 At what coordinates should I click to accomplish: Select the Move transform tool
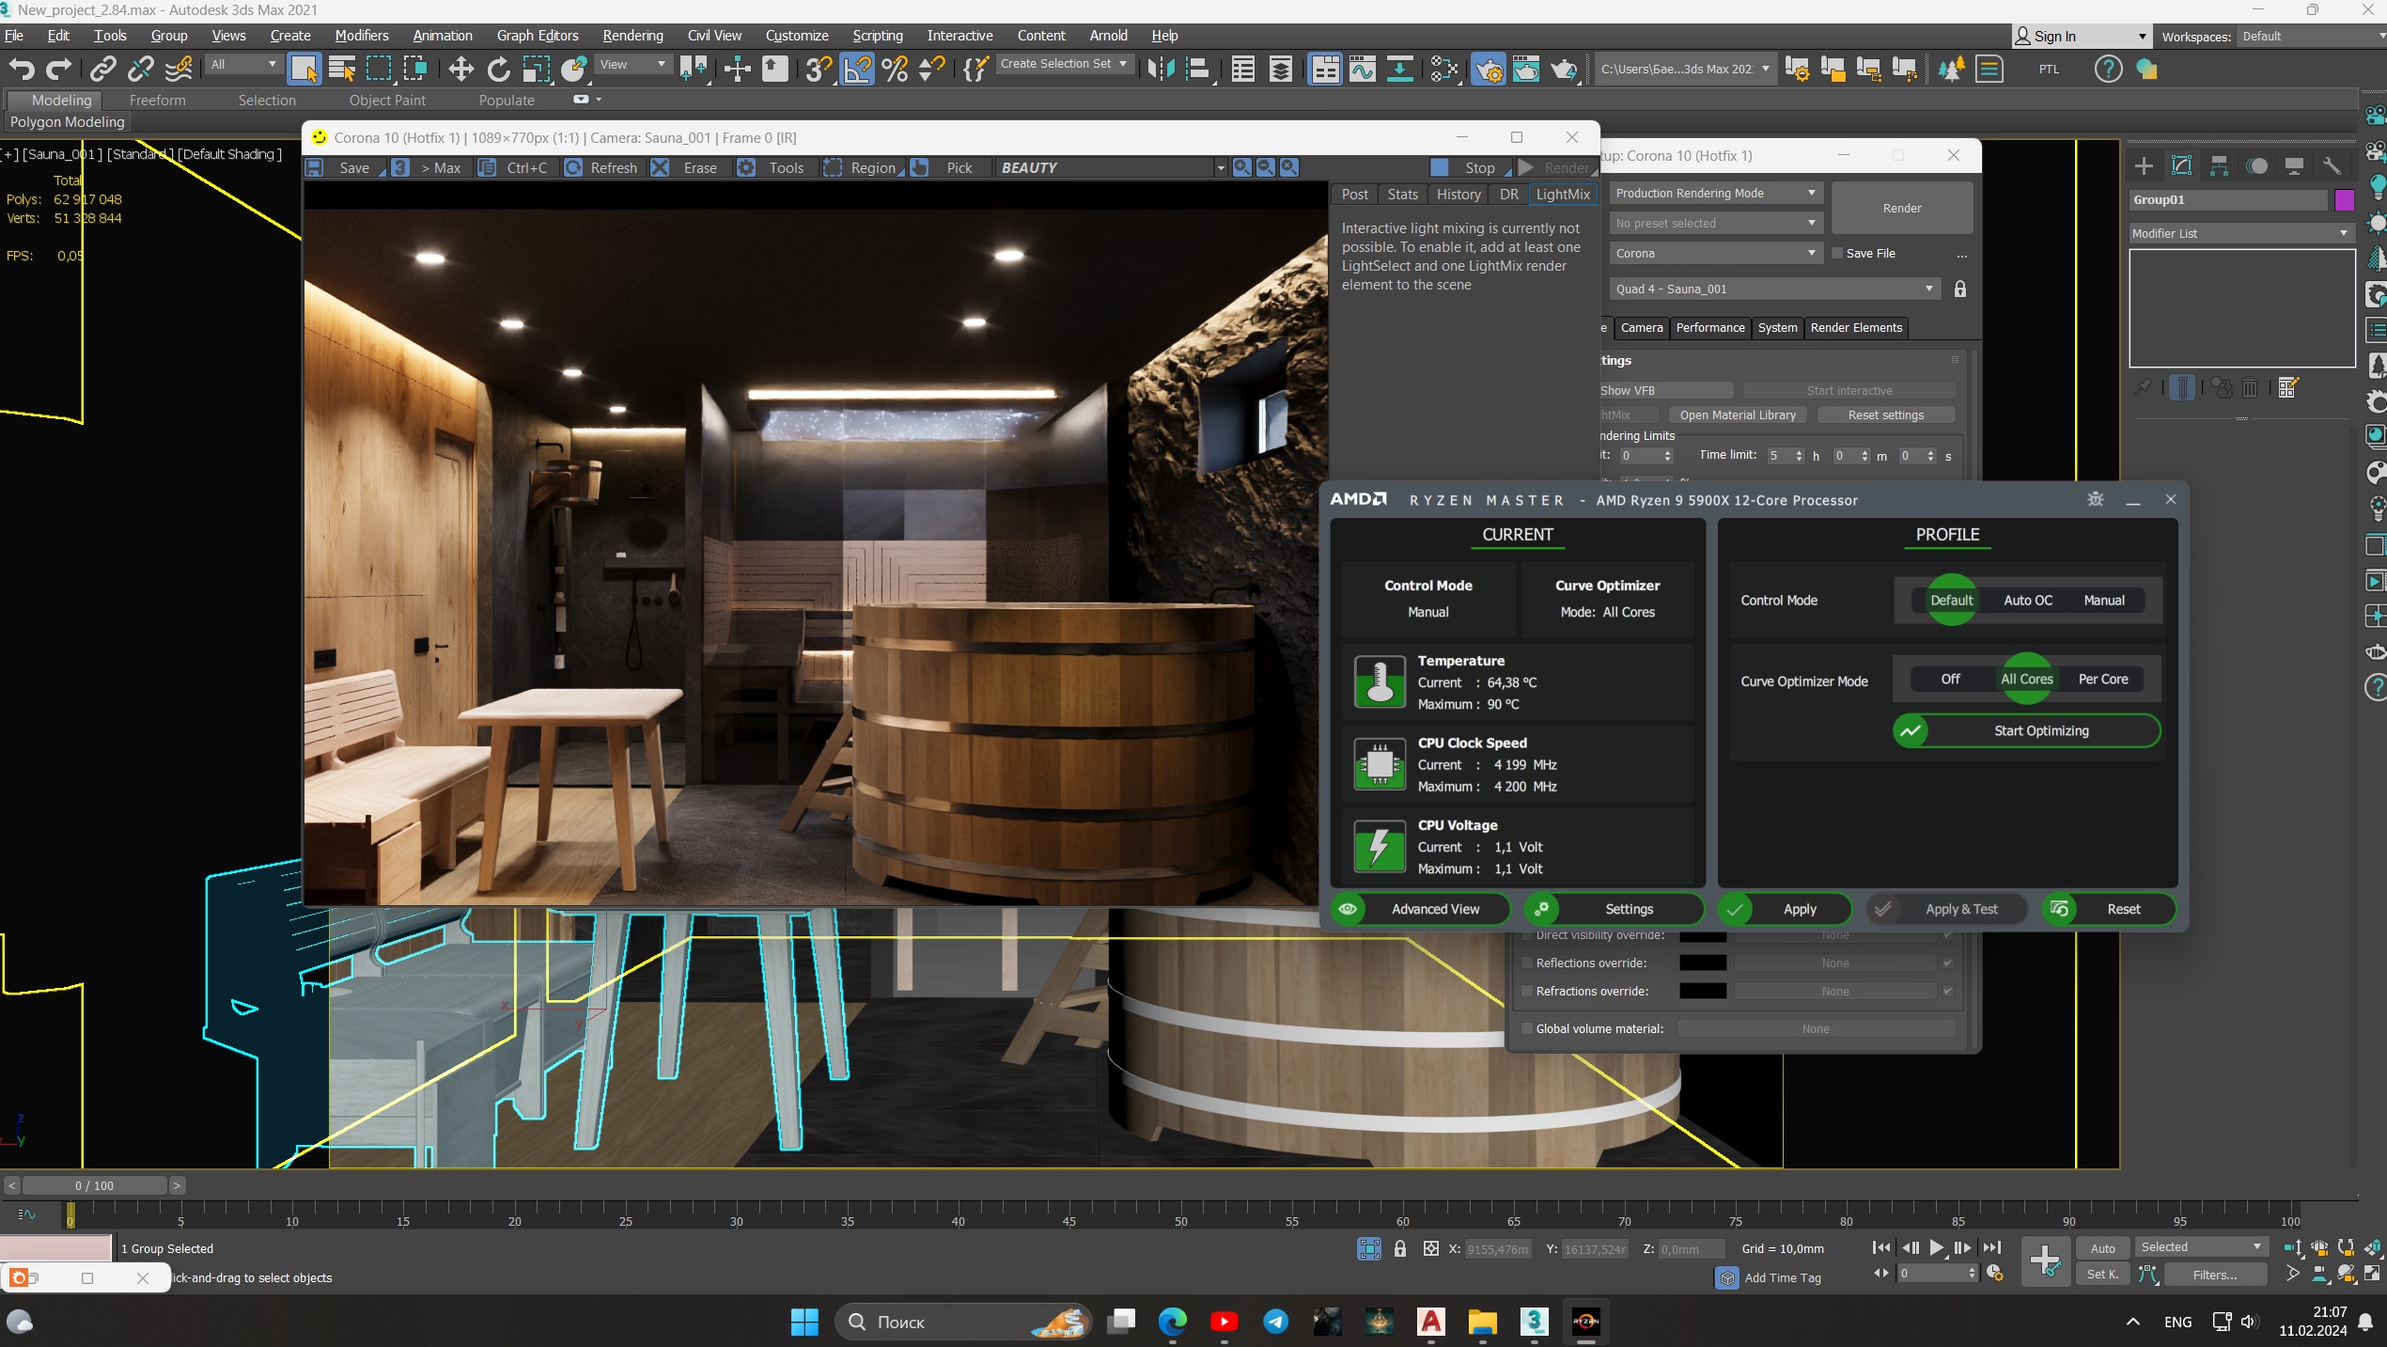tap(460, 69)
